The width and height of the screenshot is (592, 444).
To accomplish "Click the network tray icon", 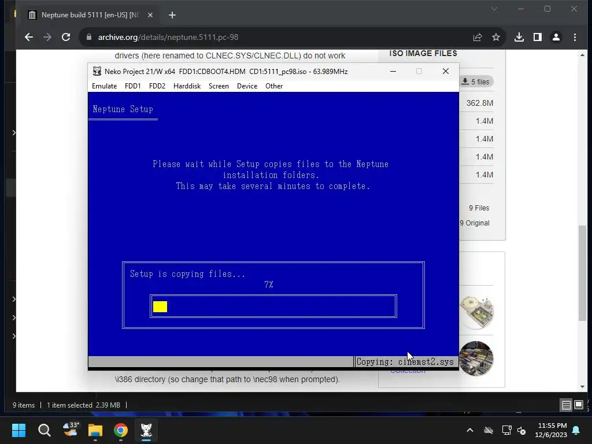I will [506, 430].
